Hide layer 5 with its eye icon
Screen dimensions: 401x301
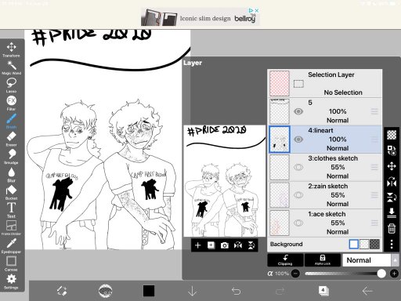click(x=298, y=111)
